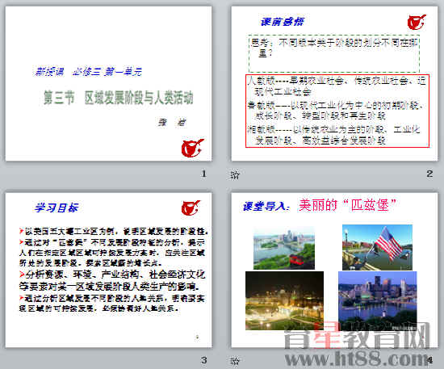Click the red logo on slide 2
The image size is (444, 369).
(417, 22)
